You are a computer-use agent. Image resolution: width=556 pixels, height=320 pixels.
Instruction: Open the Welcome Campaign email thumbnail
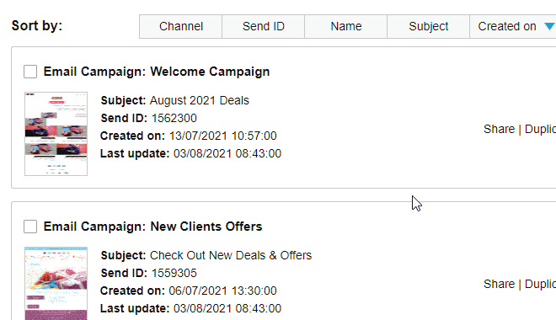56,134
